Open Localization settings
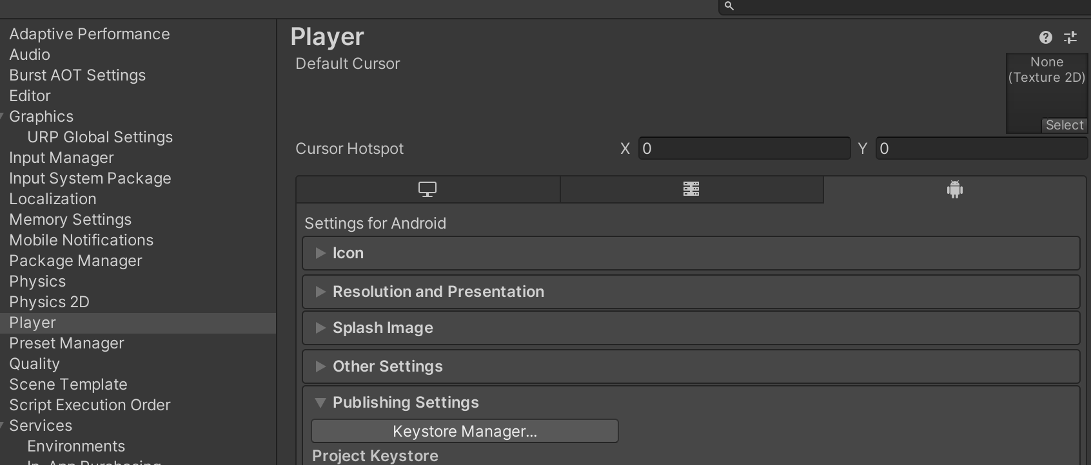Viewport: 1091px width, 465px height. (53, 199)
